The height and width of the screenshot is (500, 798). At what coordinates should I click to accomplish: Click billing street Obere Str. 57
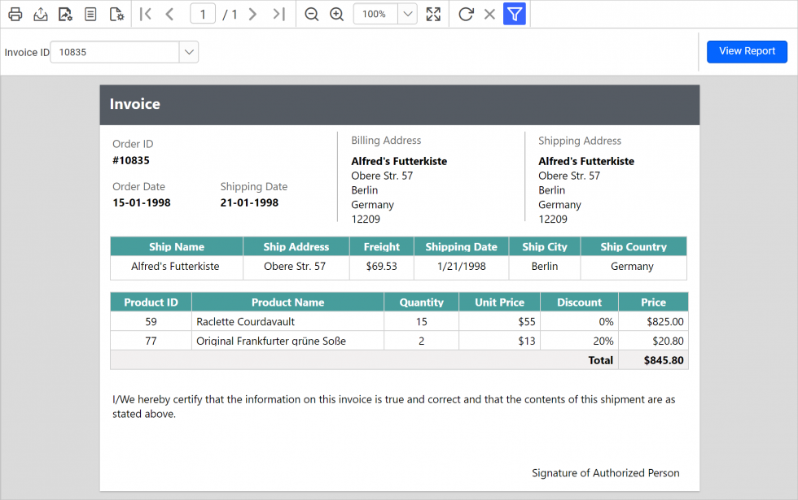[382, 176]
